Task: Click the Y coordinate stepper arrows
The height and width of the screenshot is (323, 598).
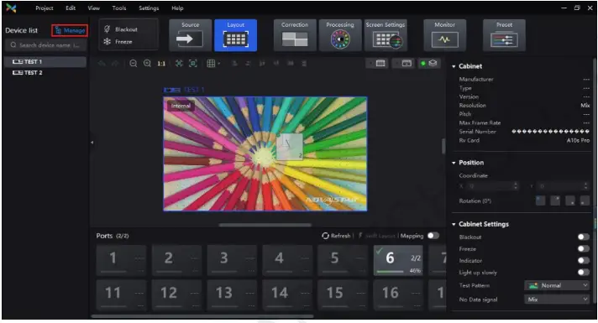Action: (585, 186)
